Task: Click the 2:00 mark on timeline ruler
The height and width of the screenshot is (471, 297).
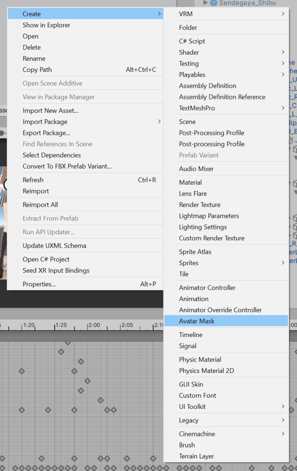Action: (x=94, y=325)
